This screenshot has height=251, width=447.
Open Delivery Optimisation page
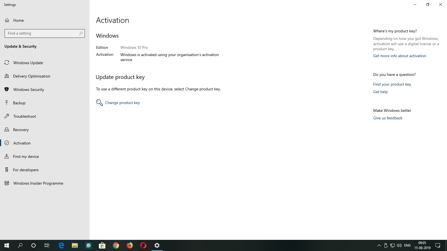(45, 76)
